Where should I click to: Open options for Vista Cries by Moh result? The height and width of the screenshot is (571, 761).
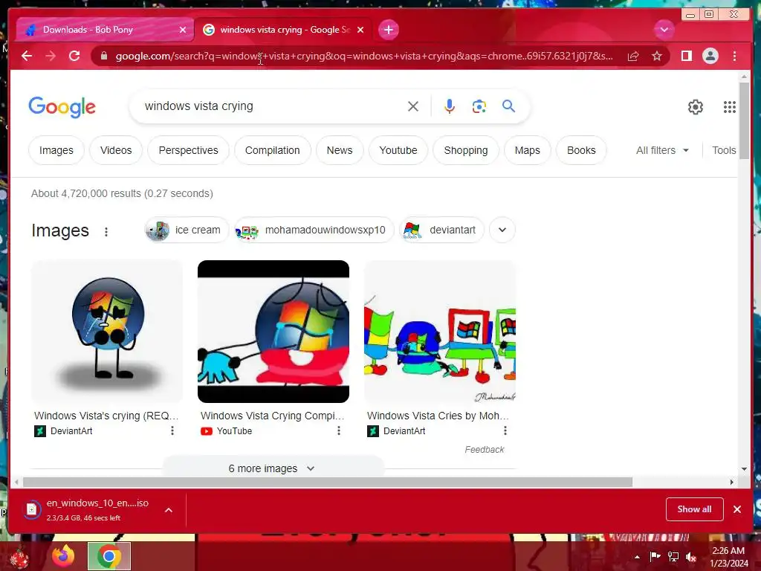[x=505, y=430]
